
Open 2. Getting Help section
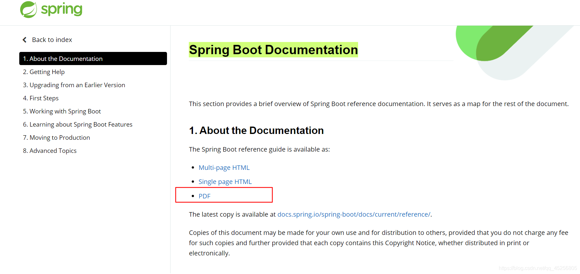(x=44, y=72)
